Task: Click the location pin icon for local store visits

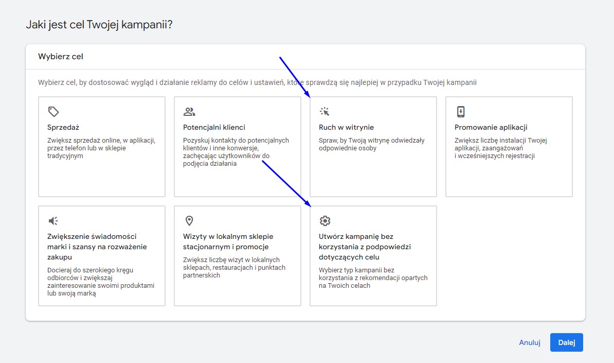Action: pos(189,221)
